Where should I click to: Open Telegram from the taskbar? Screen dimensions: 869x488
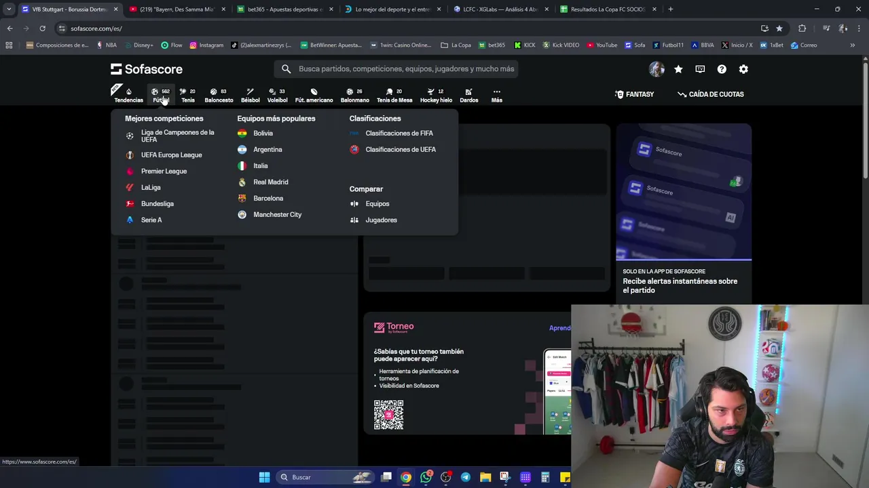[466, 477]
